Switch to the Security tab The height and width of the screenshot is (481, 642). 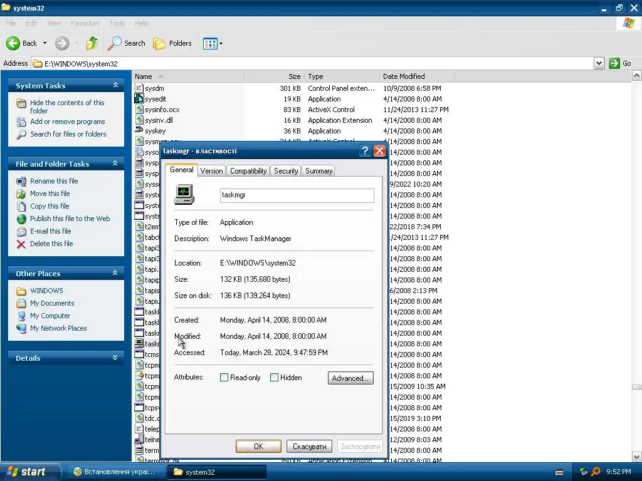(286, 171)
